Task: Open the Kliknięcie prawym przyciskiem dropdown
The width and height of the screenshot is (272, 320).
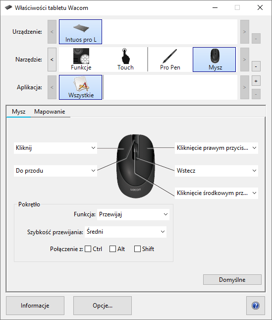Action: click(x=217, y=148)
